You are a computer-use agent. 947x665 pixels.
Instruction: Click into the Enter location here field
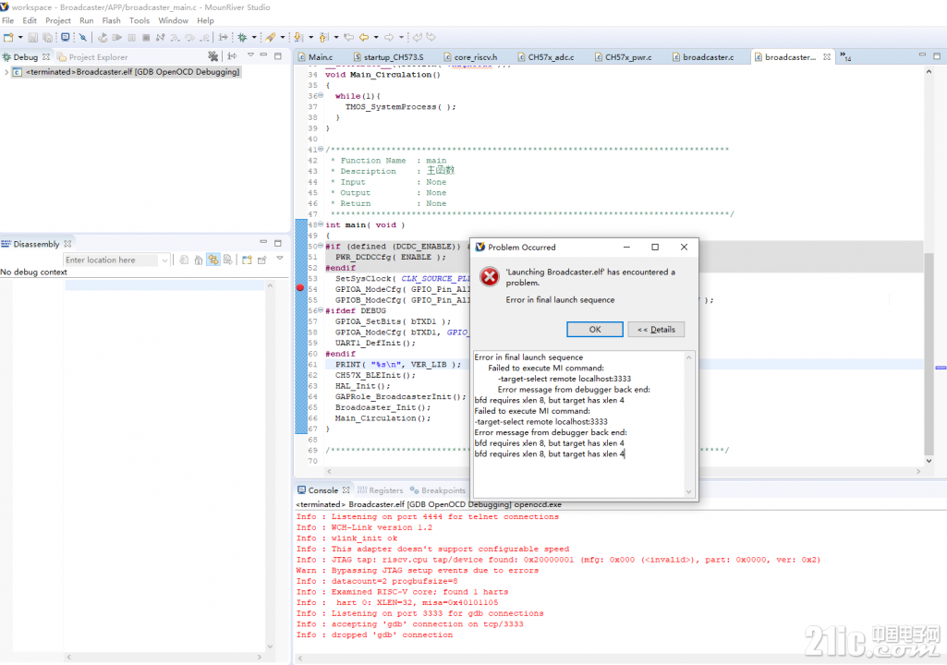point(116,260)
